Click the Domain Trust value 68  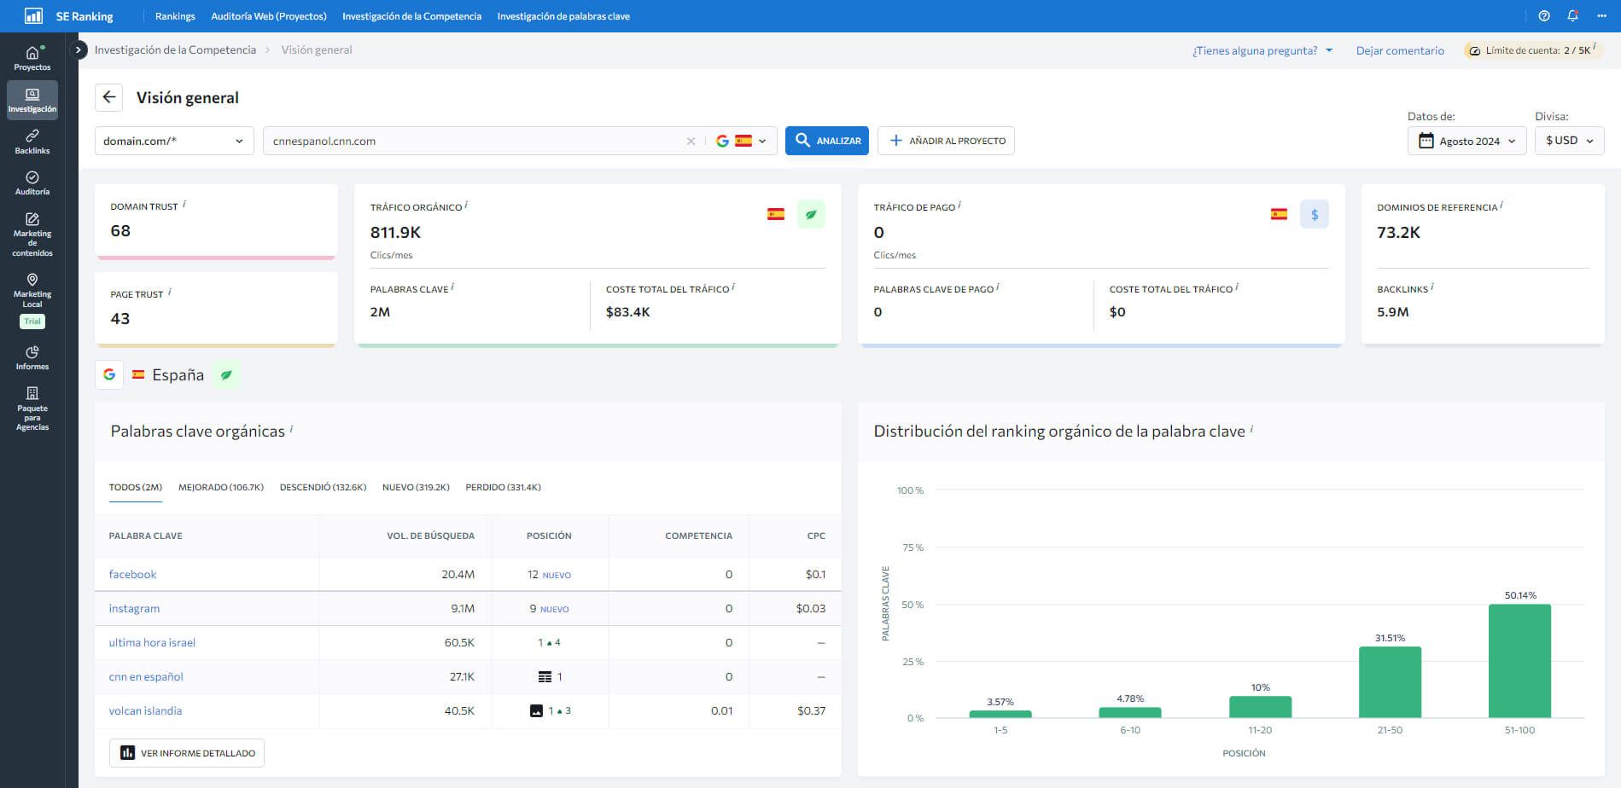[x=120, y=231]
